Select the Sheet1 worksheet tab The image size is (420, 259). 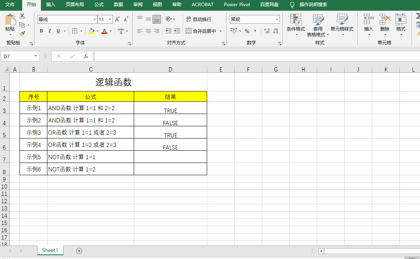[50, 250]
